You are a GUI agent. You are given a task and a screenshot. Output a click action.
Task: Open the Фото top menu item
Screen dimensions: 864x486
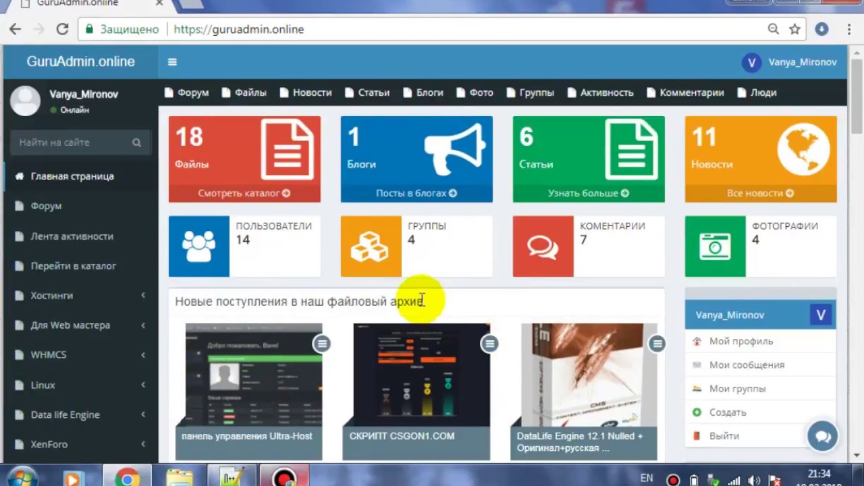475,92
